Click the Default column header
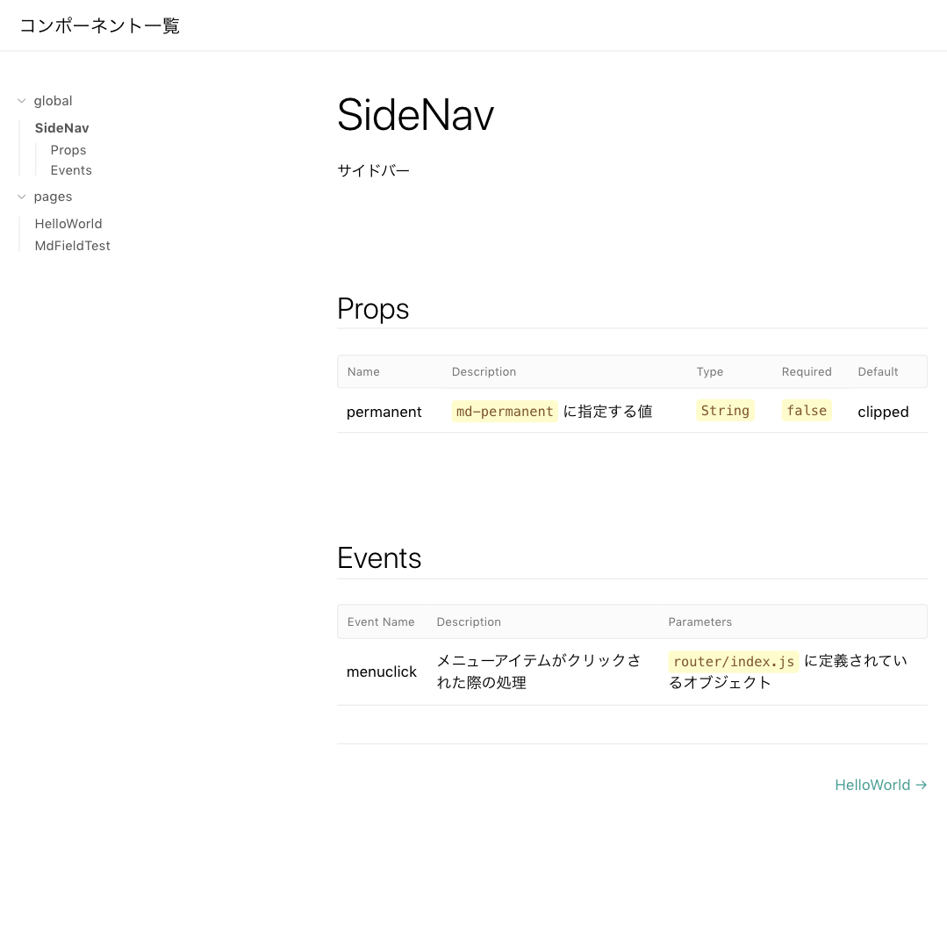 point(878,371)
